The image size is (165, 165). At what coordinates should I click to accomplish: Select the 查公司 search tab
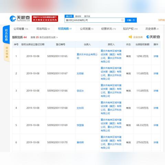point(69,16)
